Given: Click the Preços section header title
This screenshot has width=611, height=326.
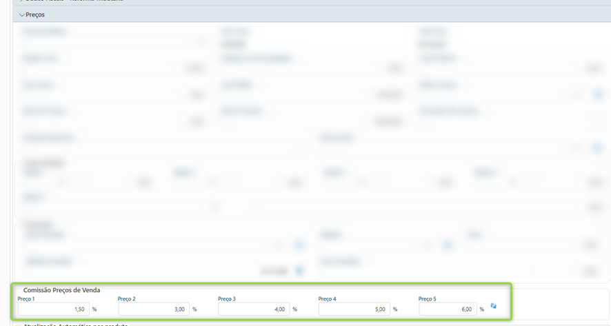Looking at the screenshot, I should [35, 14].
